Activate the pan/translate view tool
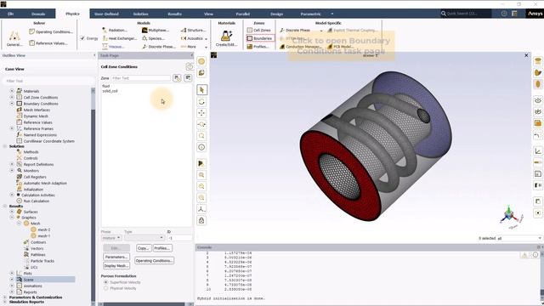This screenshot has height=306, width=544. coord(201,113)
